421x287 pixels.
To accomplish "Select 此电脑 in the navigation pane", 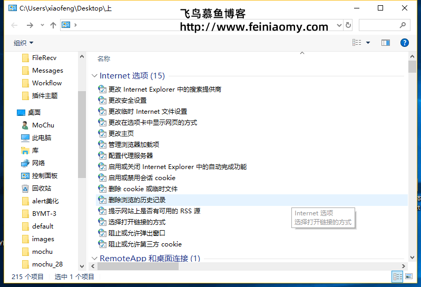I will pyautogui.click(x=36, y=137).
